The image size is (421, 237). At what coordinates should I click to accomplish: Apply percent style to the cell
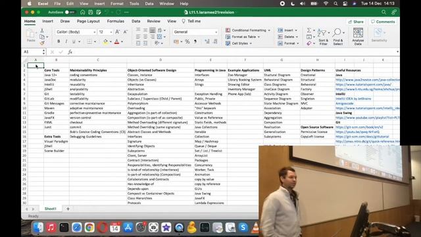pyautogui.click(x=187, y=41)
